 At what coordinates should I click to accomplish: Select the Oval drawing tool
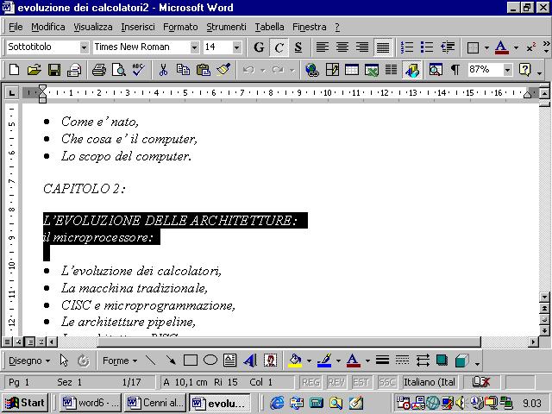pyautogui.click(x=210, y=361)
